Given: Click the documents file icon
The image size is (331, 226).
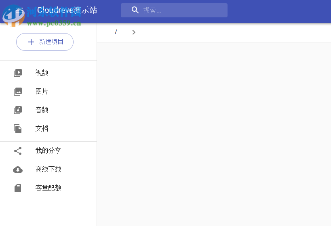Looking at the screenshot, I should pos(18,129).
